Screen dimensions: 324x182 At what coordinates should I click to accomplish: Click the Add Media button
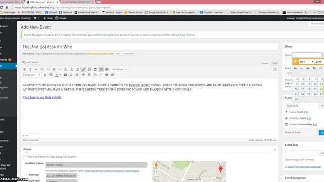[x=30, y=62]
